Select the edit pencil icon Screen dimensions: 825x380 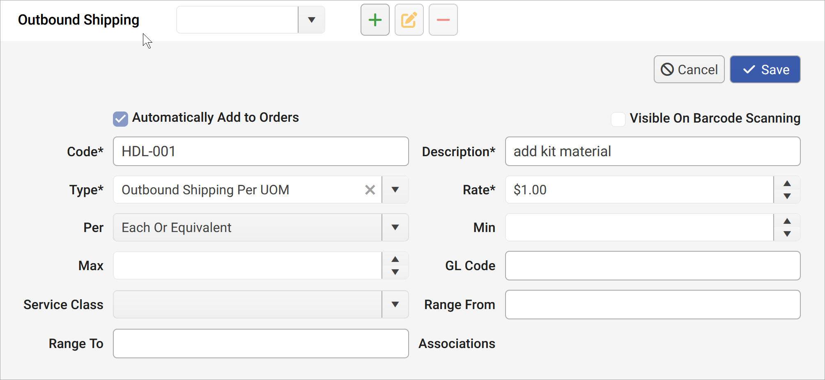click(x=409, y=19)
